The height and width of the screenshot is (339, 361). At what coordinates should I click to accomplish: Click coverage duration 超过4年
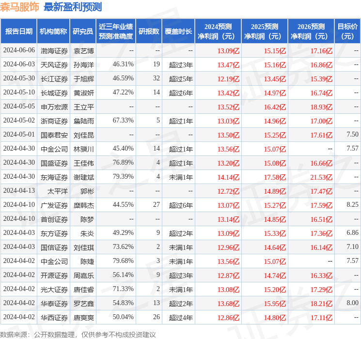pos(181,318)
